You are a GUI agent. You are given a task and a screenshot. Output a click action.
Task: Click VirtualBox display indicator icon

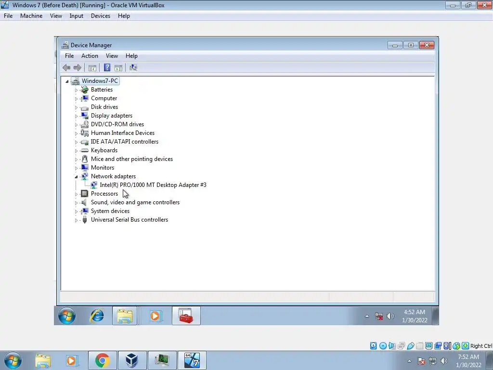(x=428, y=346)
